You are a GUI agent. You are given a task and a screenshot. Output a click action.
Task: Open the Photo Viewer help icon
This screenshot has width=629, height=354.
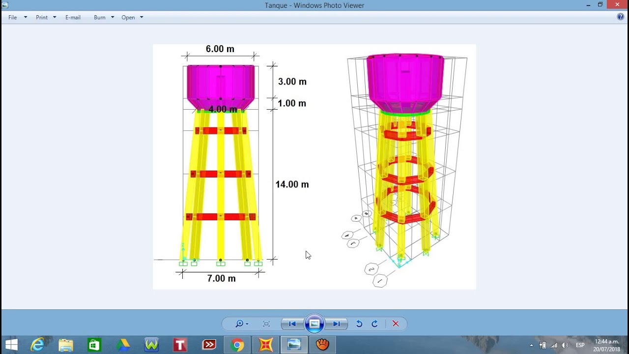click(621, 17)
